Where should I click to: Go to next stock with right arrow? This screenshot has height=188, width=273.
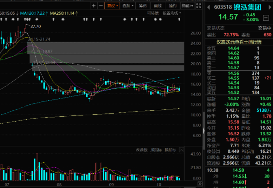[270, 7]
